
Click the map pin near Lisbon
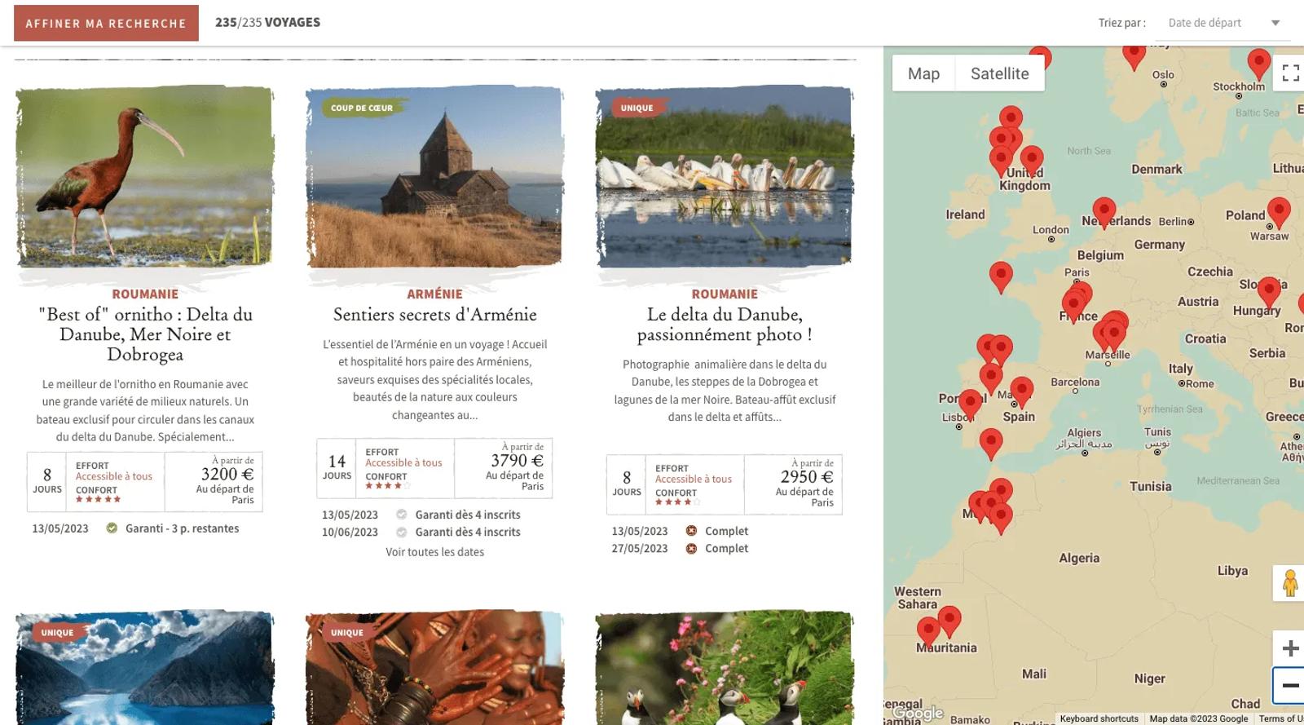pos(970,404)
